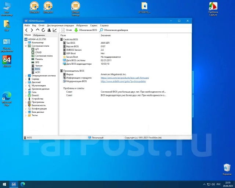Click the Устройства category icon
This screenshot has height=188, width=235.
tap(29, 99)
